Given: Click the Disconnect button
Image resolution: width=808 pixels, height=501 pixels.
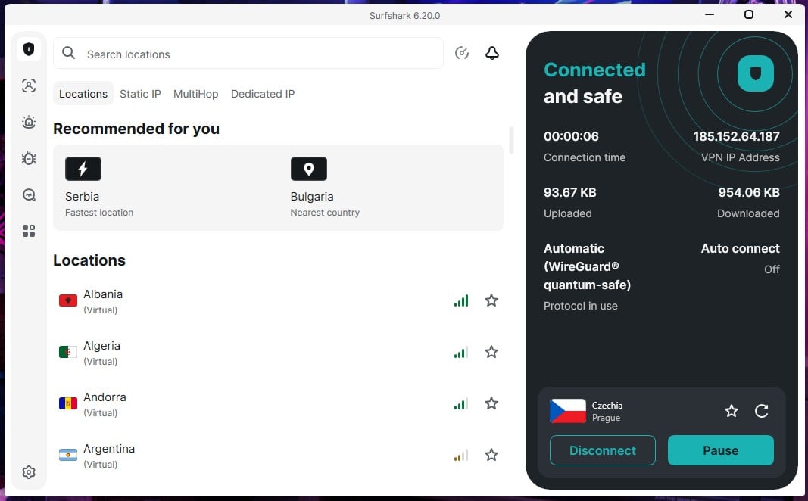Looking at the screenshot, I should (602, 450).
